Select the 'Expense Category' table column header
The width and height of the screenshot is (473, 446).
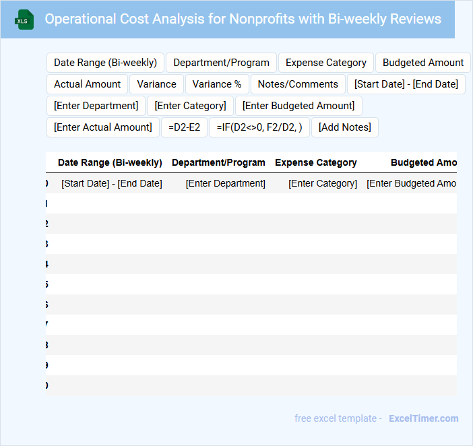tap(316, 162)
